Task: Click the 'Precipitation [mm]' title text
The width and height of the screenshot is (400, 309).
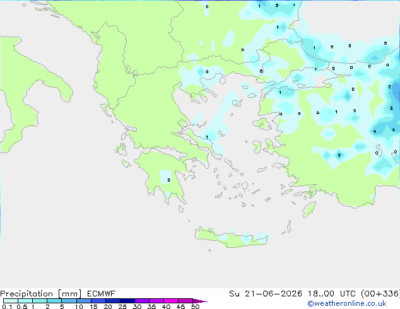Action: click(x=41, y=294)
